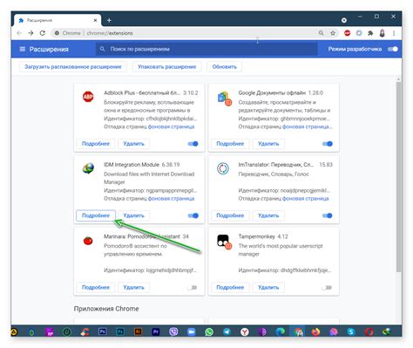Click Загрузить распакованное расширение button
The width and height of the screenshot is (413, 348).
click(x=73, y=67)
